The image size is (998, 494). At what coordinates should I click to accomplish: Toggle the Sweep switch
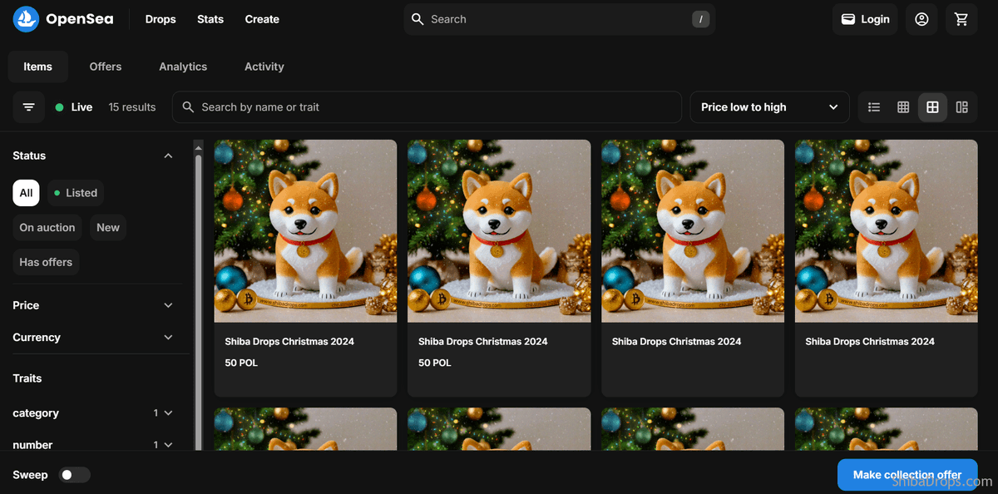pos(75,475)
